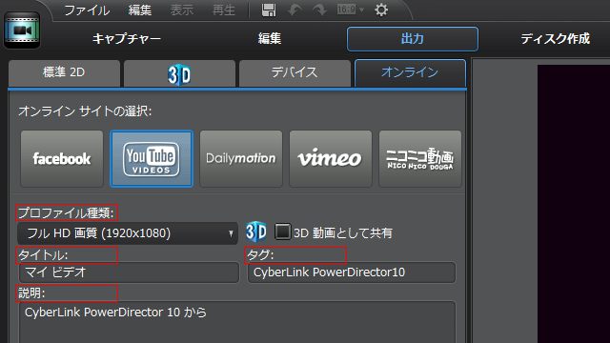
Task: Select the 出力 module button
Action: [413, 39]
